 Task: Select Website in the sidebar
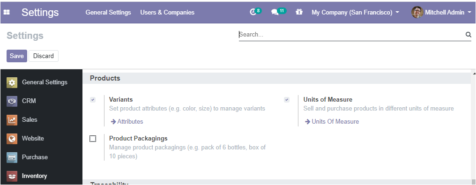[x=33, y=139]
